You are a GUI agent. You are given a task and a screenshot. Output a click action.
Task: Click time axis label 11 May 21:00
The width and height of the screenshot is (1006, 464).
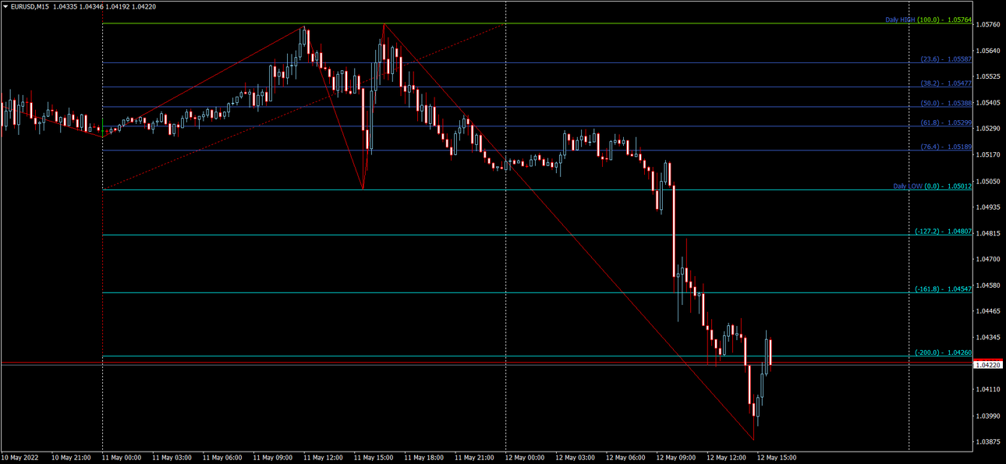coord(474,458)
